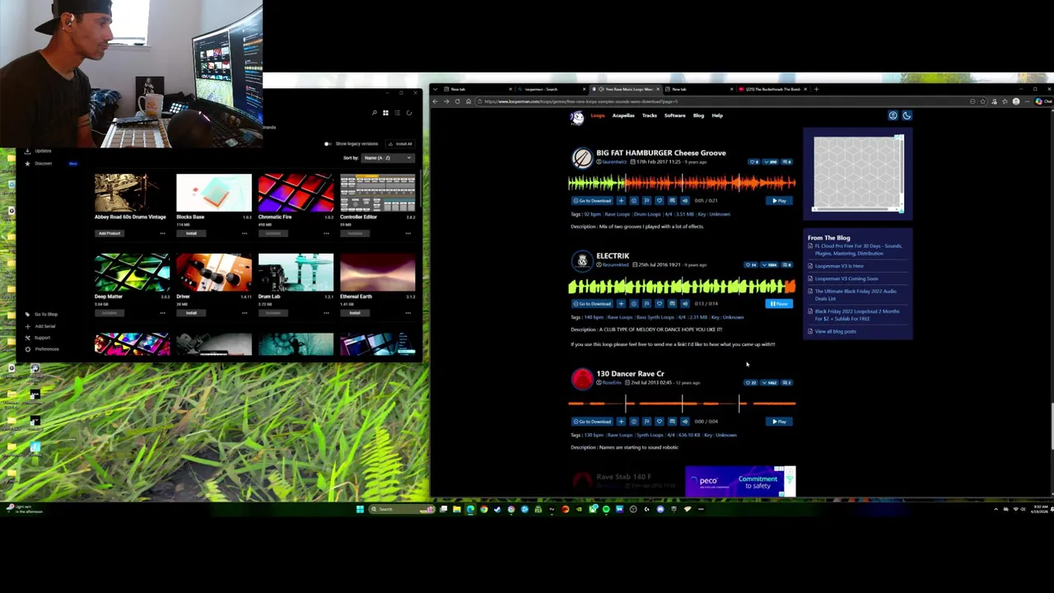The image size is (1054, 593).
Task: Install Ethereal Earth product
Action: tap(355, 313)
